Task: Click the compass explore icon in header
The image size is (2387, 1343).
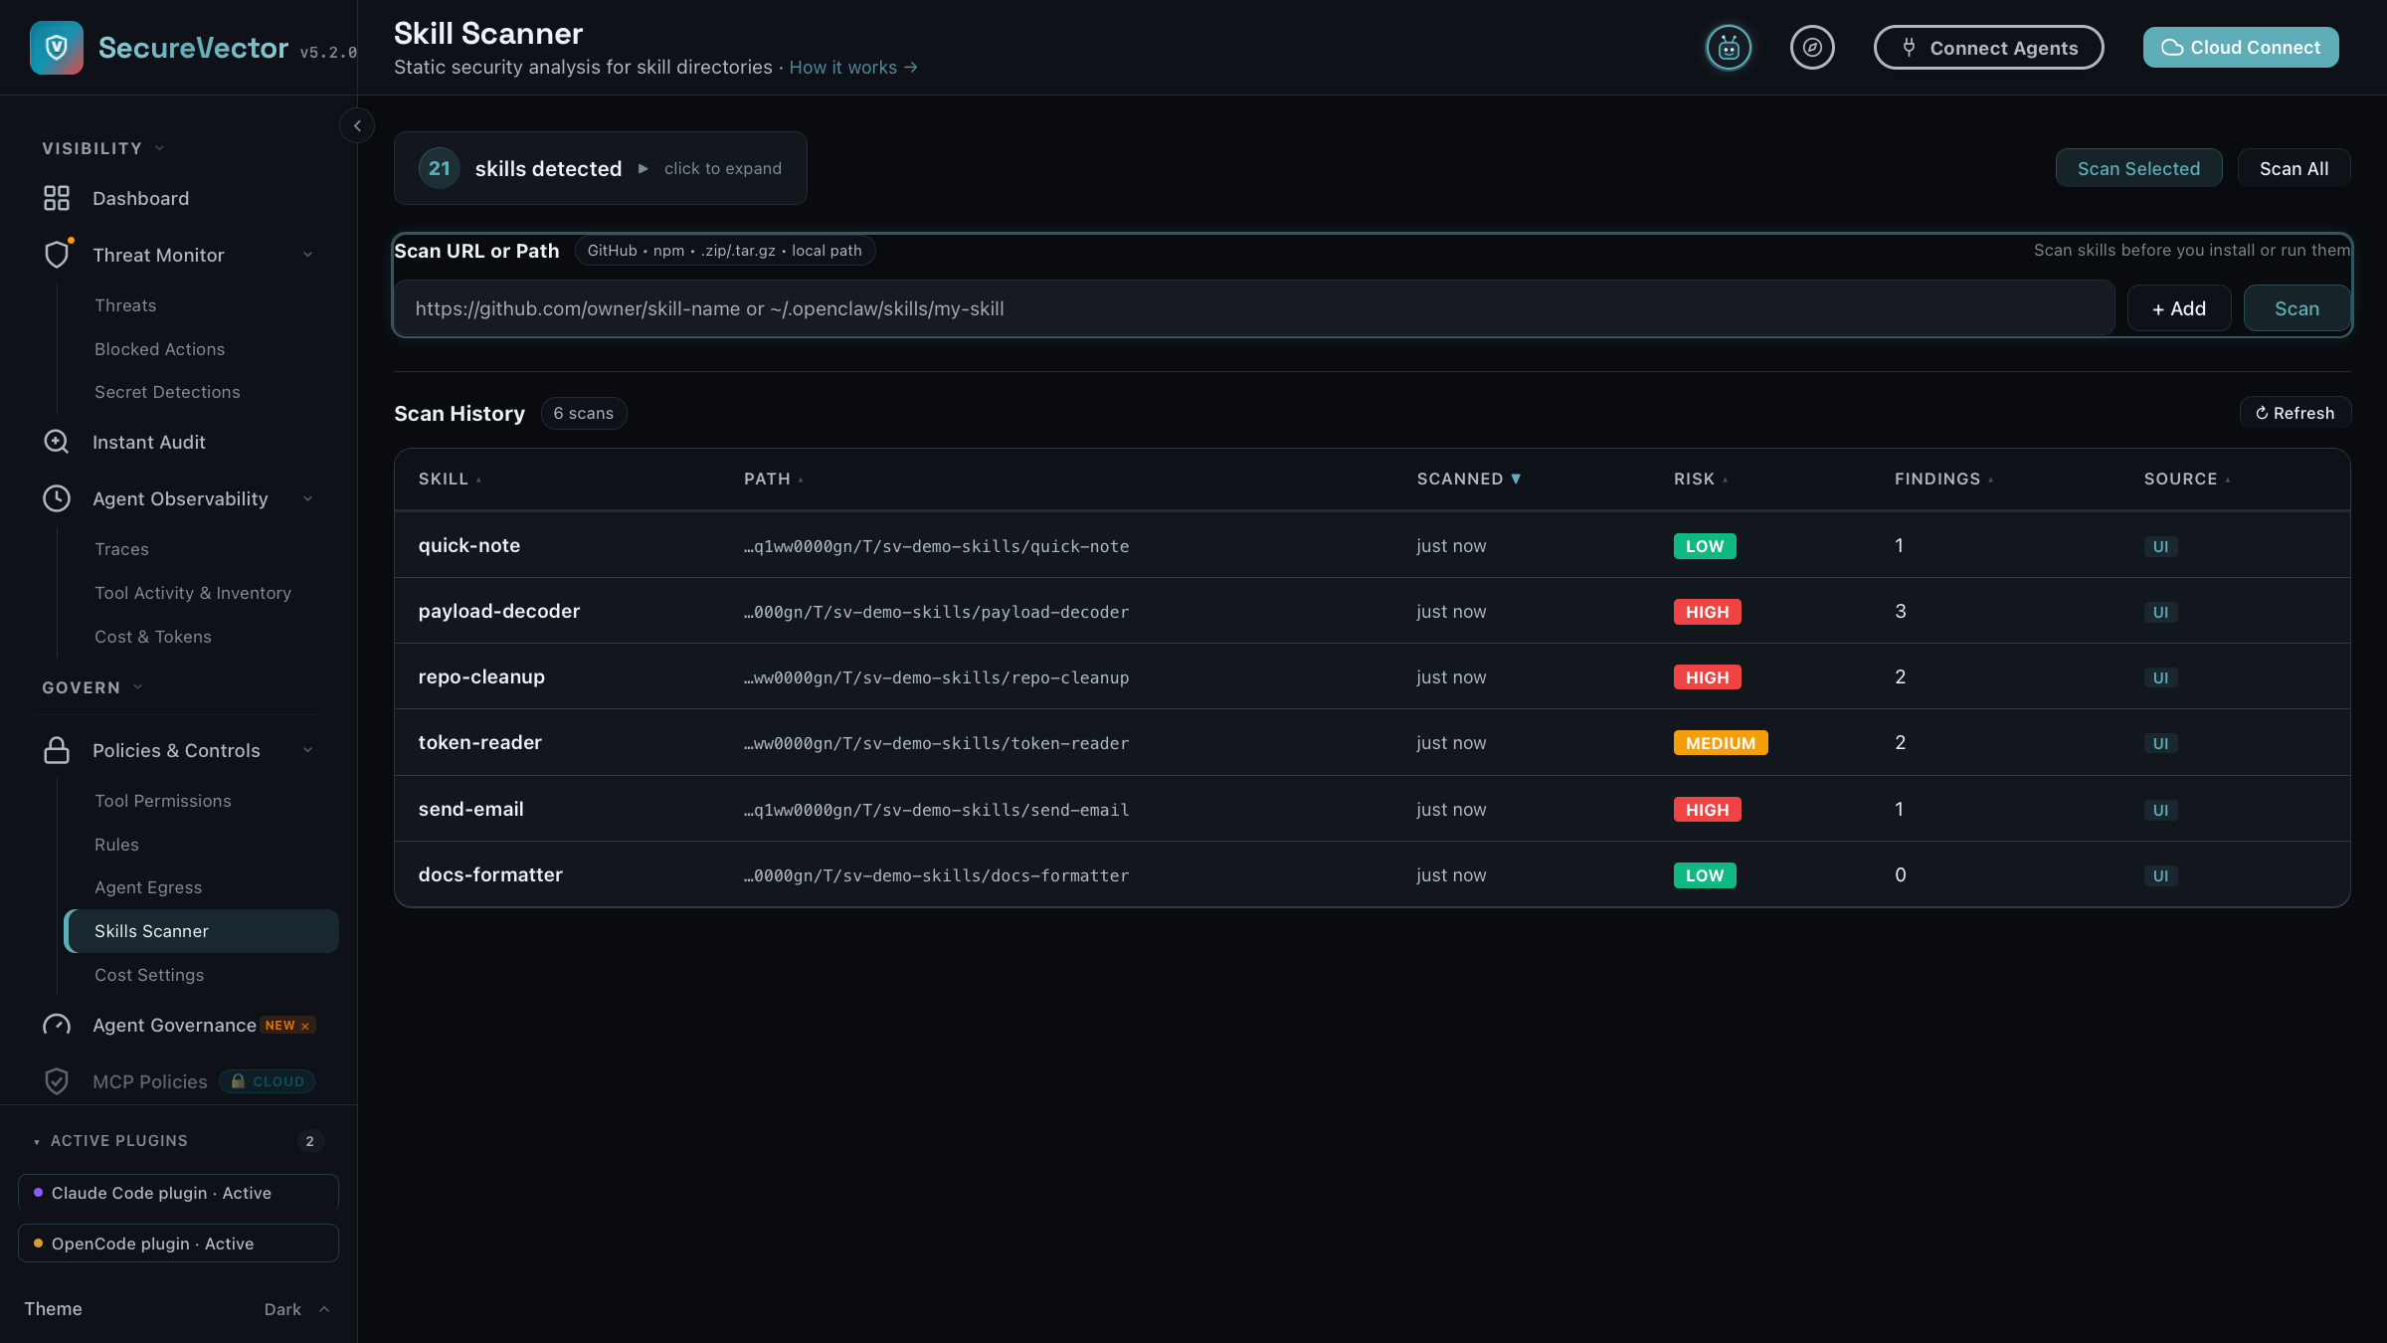Action: point(1812,48)
